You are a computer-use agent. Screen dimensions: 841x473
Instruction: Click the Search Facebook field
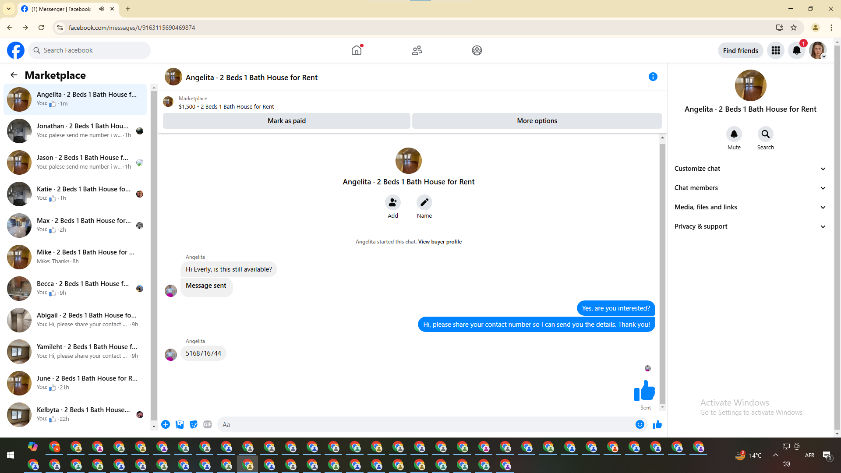pos(89,50)
